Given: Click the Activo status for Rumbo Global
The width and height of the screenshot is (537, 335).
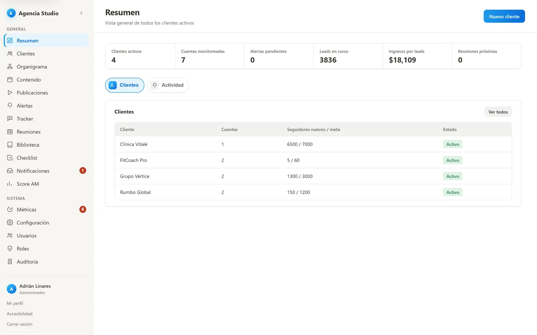Looking at the screenshot, I should coord(453,192).
